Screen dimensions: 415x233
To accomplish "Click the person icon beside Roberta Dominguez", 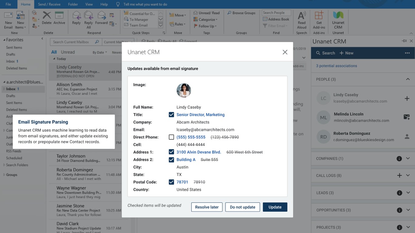I will 407,137.
